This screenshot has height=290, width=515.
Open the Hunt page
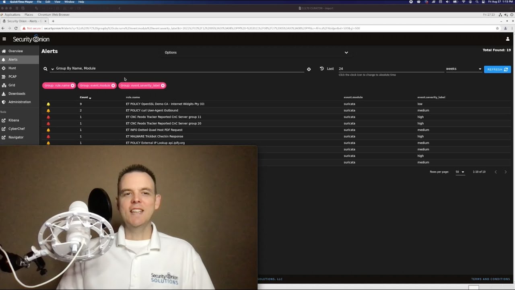click(x=12, y=68)
